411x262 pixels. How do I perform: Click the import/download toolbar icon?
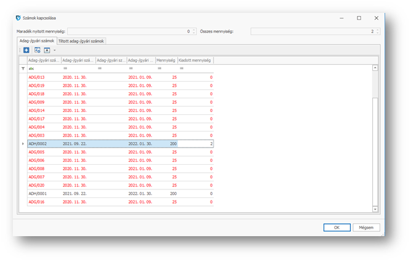pos(47,50)
